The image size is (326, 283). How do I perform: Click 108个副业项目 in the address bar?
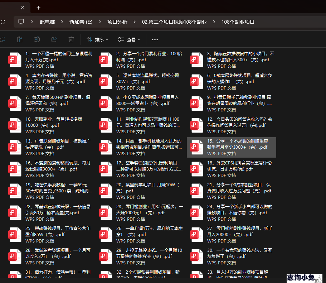(x=238, y=22)
